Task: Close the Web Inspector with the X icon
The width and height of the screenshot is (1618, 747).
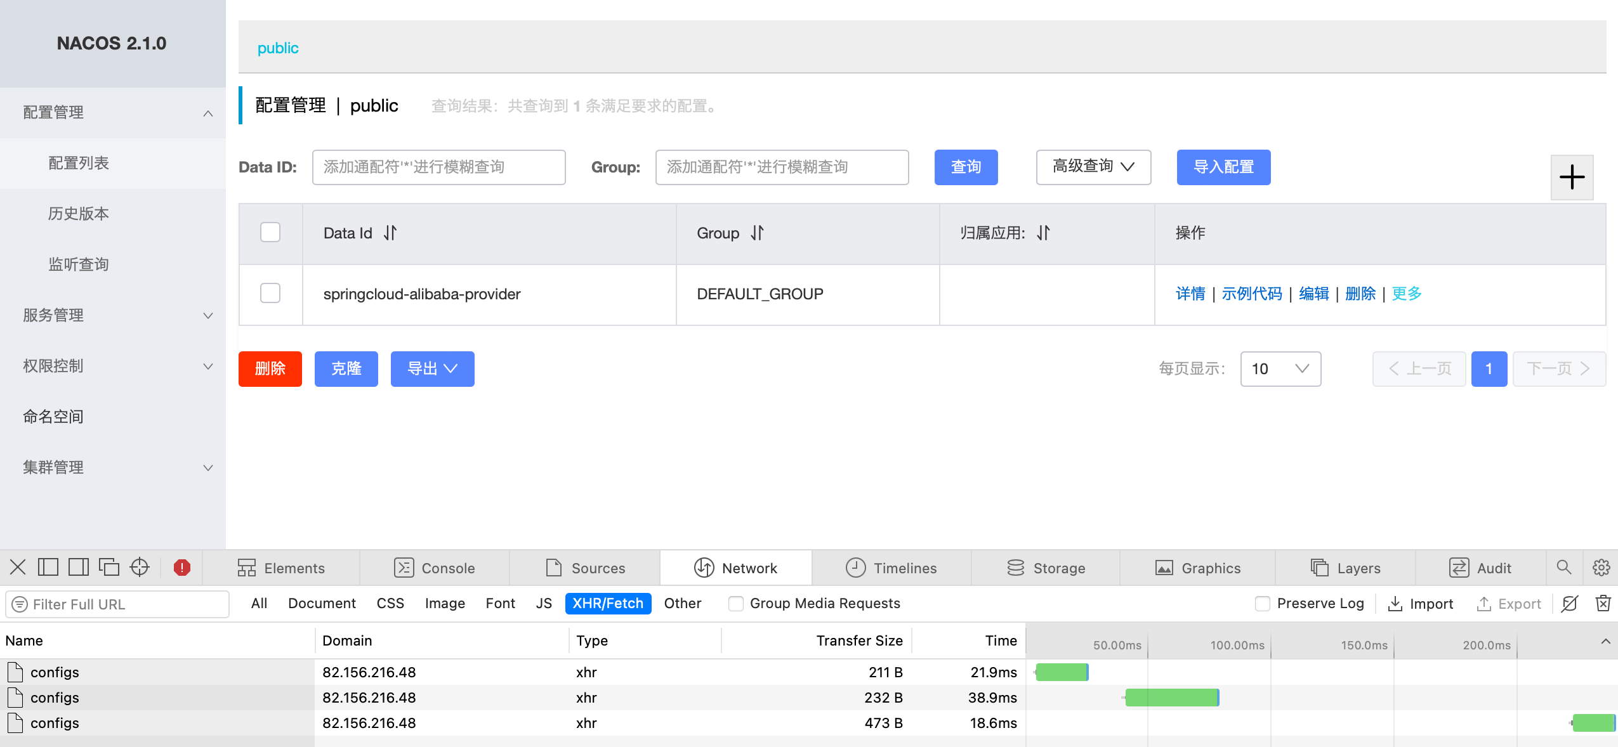Action: (18, 567)
